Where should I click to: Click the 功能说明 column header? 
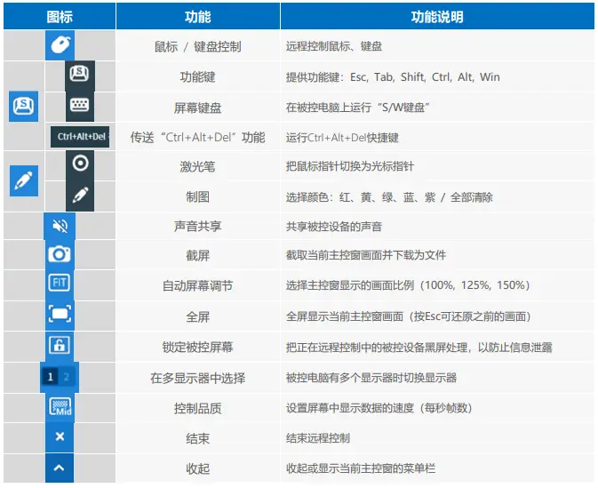coord(437,17)
